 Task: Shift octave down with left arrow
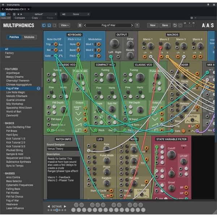pos(48,207)
